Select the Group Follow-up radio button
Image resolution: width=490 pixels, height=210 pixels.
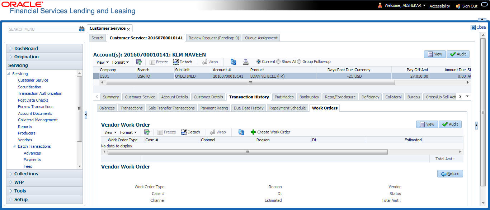tap(299, 62)
